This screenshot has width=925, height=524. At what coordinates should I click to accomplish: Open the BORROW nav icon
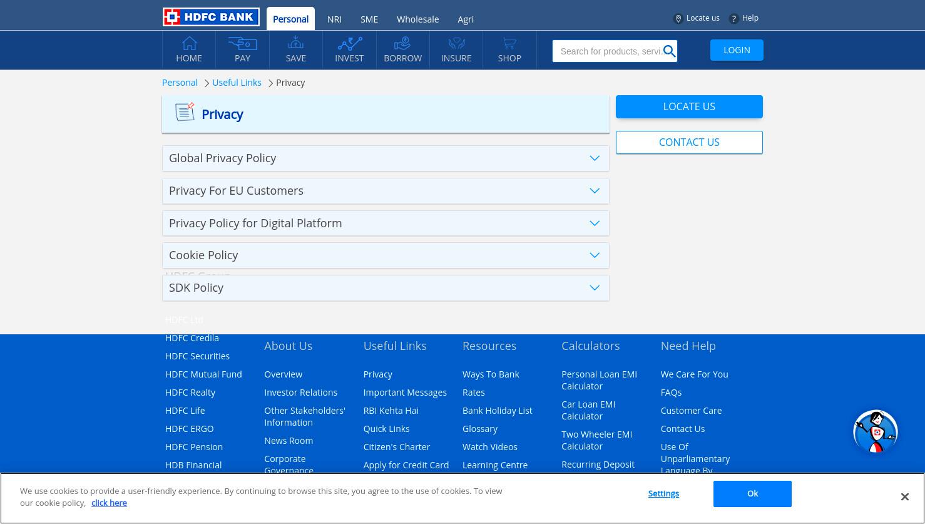click(x=402, y=43)
